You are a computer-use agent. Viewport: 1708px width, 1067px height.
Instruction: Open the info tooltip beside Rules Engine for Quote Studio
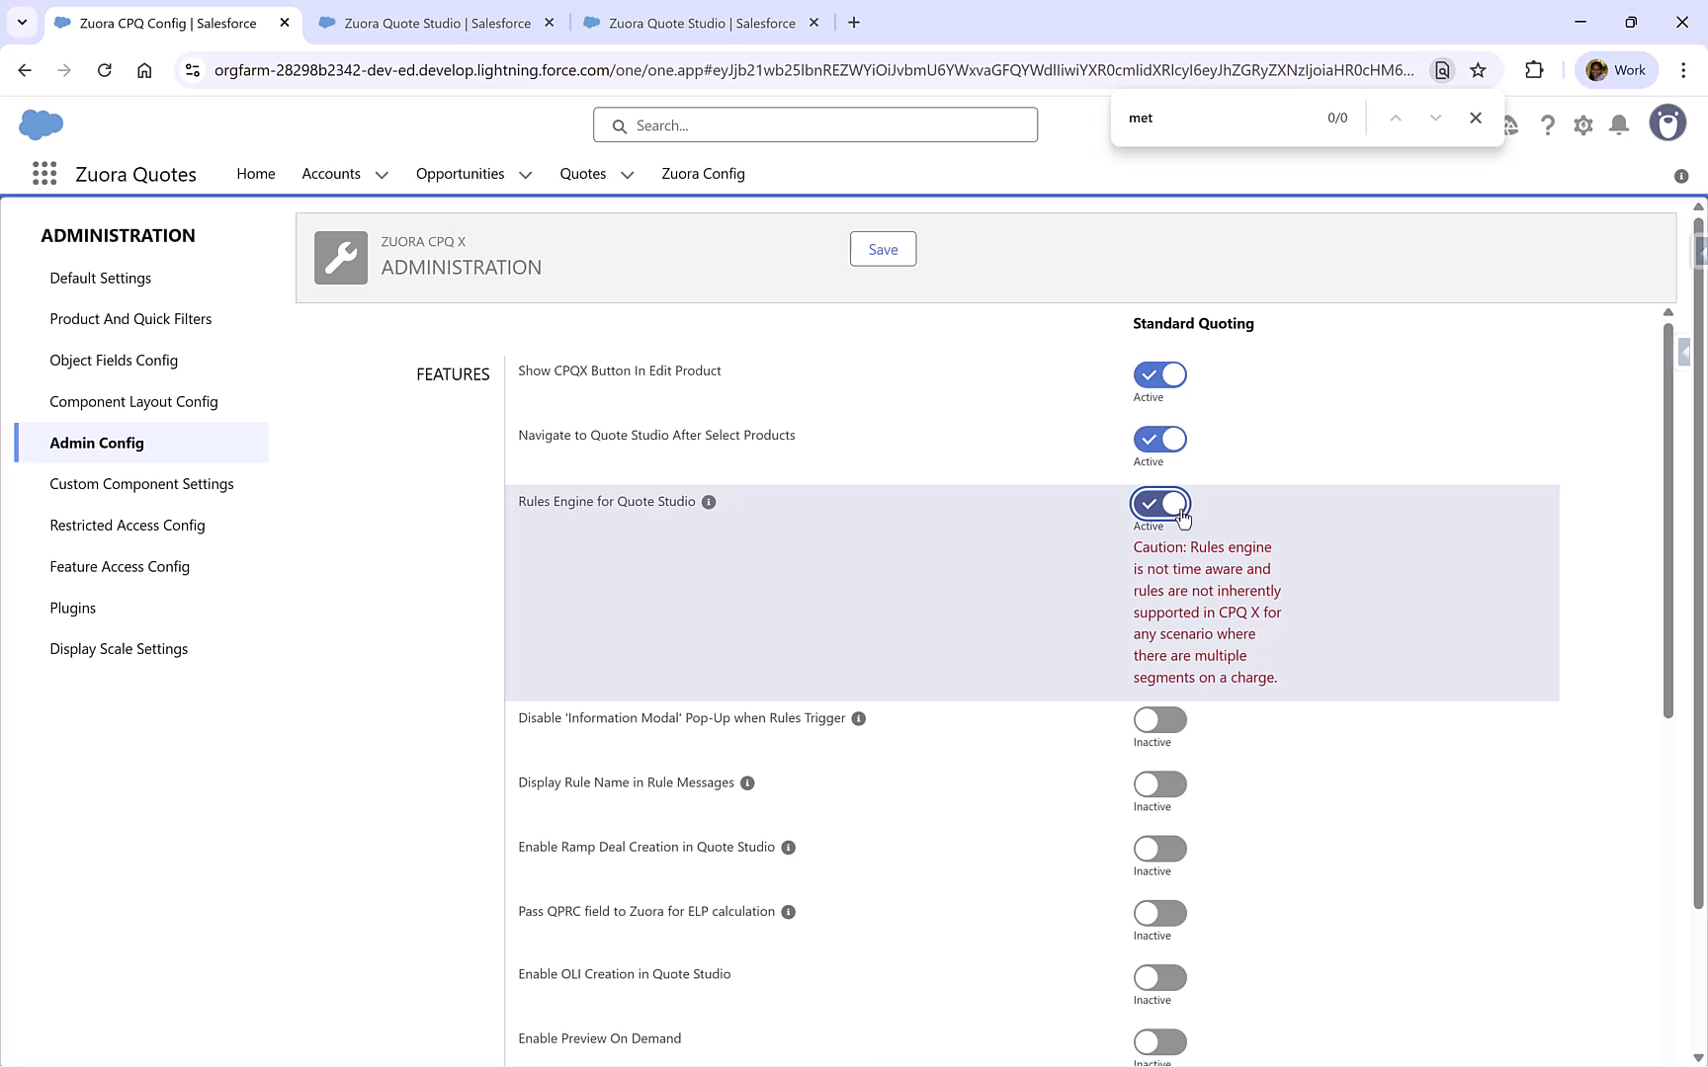pos(708,502)
